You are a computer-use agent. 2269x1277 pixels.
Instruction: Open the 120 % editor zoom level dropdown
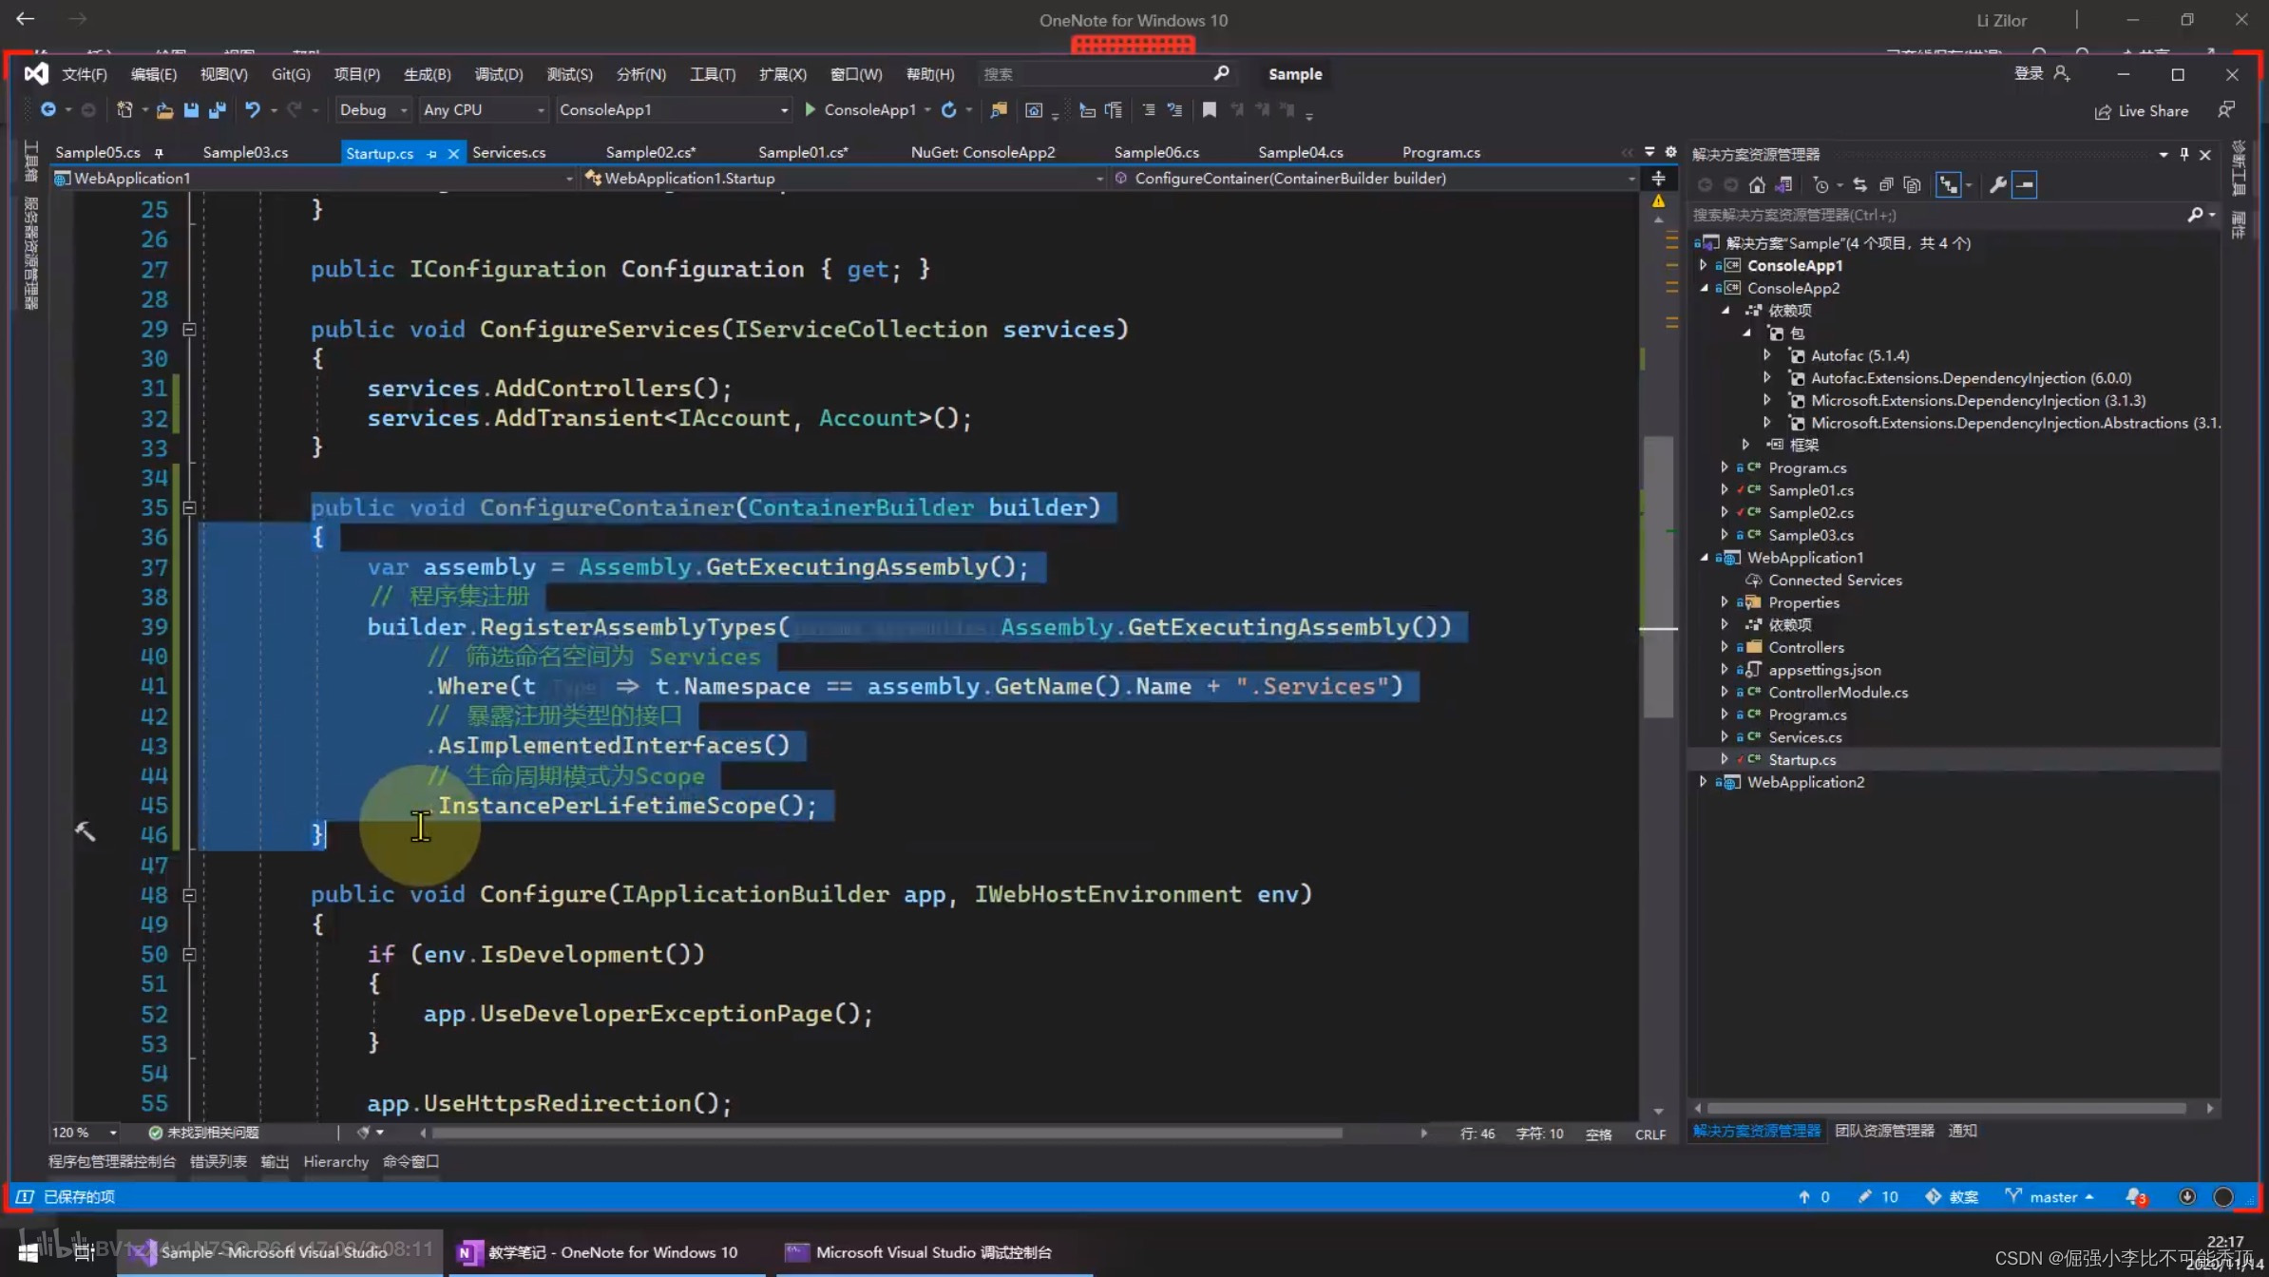tap(113, 1133)
